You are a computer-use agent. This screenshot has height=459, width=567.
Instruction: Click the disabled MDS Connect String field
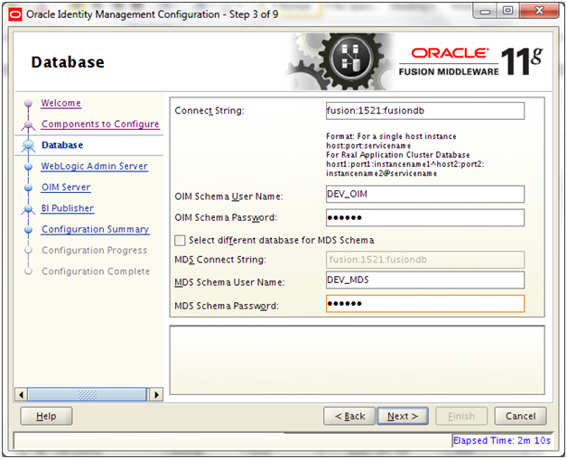[x=425, y=260]
